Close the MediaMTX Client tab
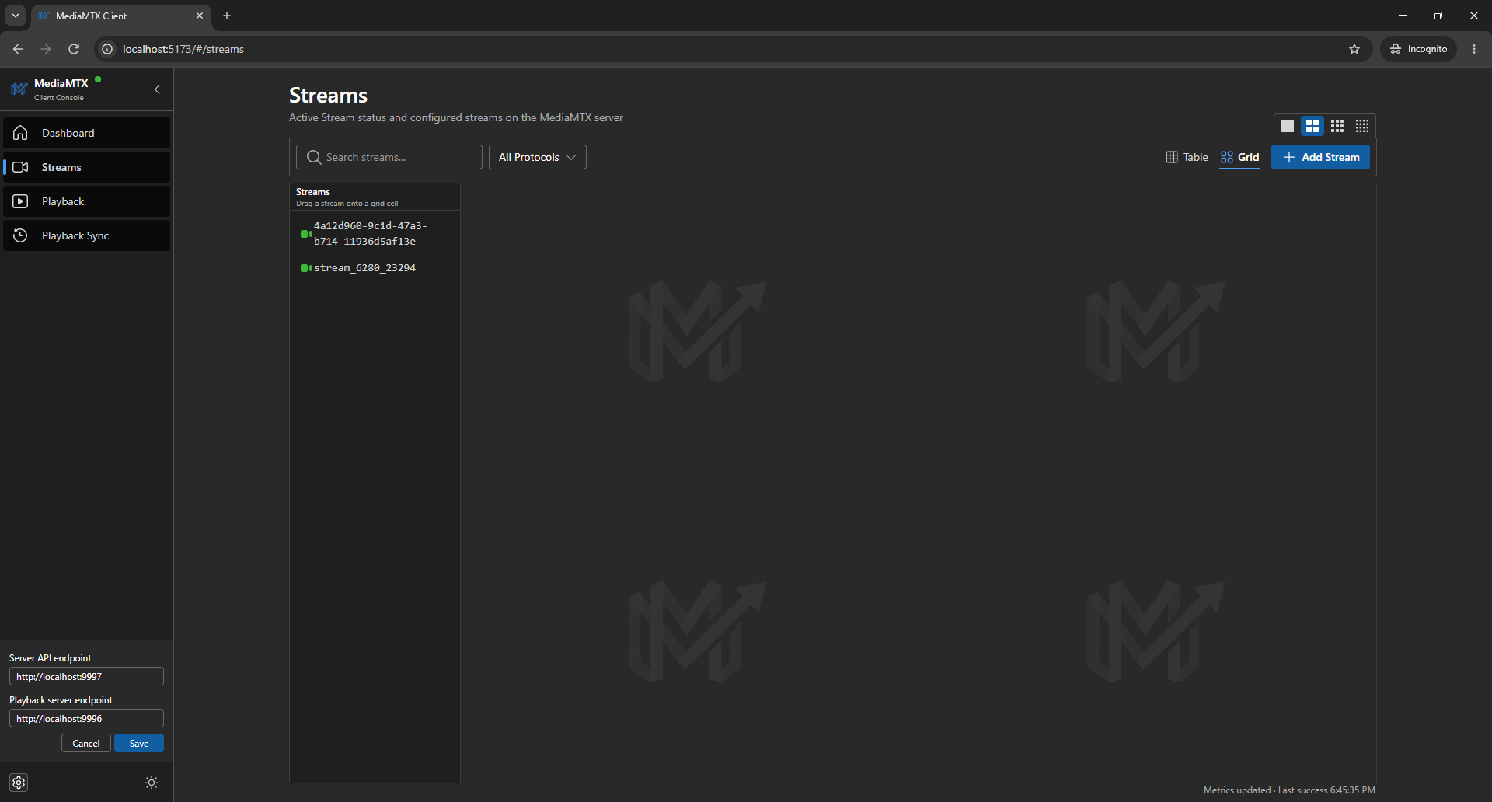 200,16
